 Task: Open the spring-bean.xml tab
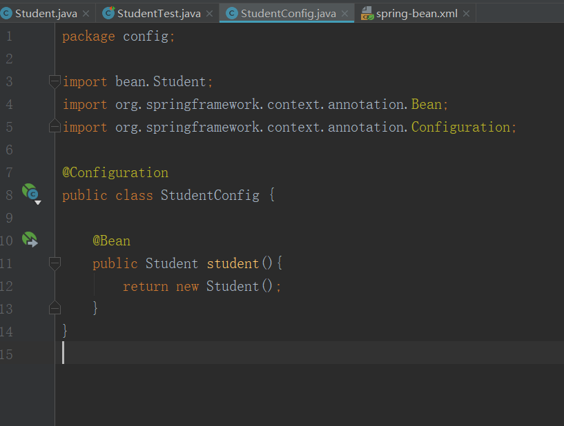(416, 14)
